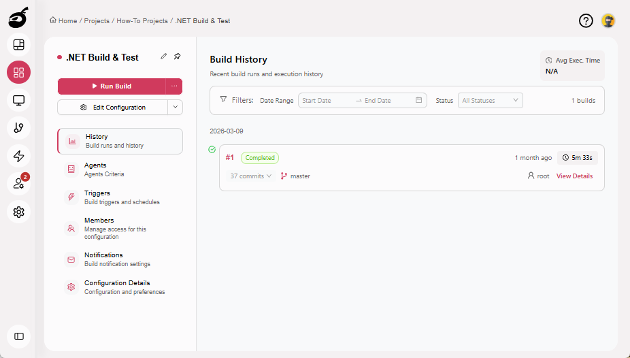The height and width of the screenshot is (358, 630).
Task: Go to How-To Projects in breadcrumb
Action: pyautogui.click(x=142, y=21)
